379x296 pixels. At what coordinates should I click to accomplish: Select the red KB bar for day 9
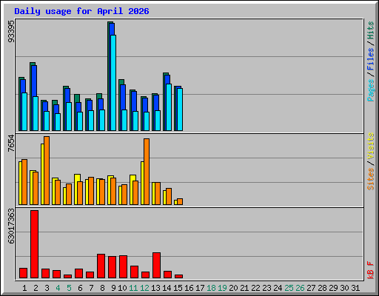(113, 267)
